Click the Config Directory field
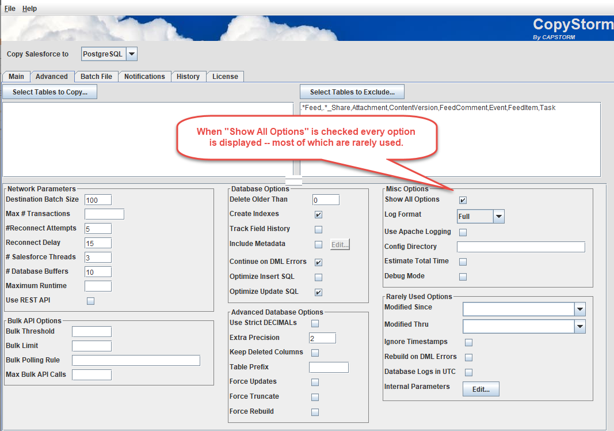This screenshot has height=431, width=614. [521, 247]
